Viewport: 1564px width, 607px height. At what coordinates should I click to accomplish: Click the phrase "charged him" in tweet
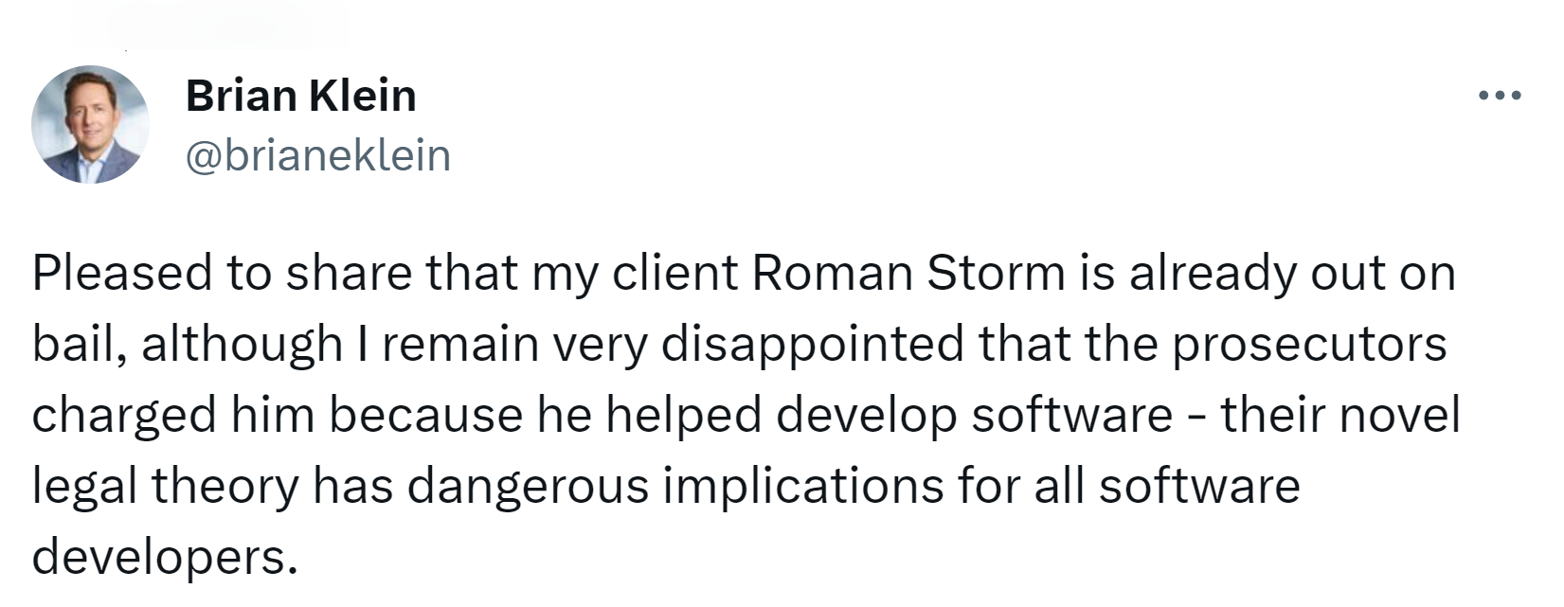tap(174, 416)
